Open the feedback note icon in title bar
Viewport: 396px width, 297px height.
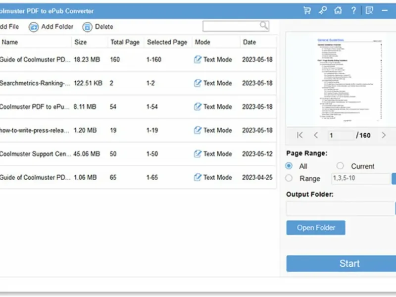pos(369,10)
